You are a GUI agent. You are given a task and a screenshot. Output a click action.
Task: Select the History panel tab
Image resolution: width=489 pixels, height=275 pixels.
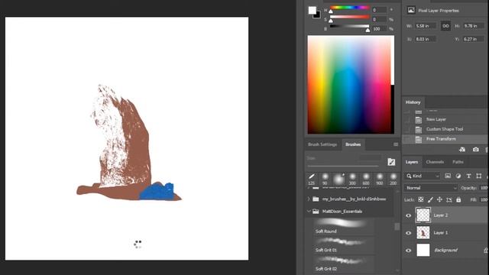413,102
